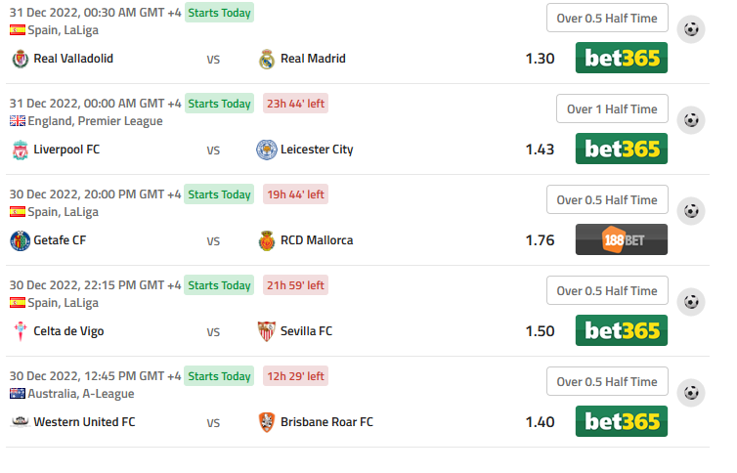Click the Getafe CF club crest
The width and height of the screenshot is (737, 473).
20,240
